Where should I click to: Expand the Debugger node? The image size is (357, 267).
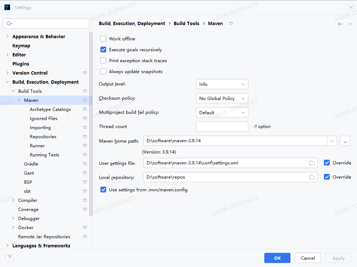coord(13,219)
